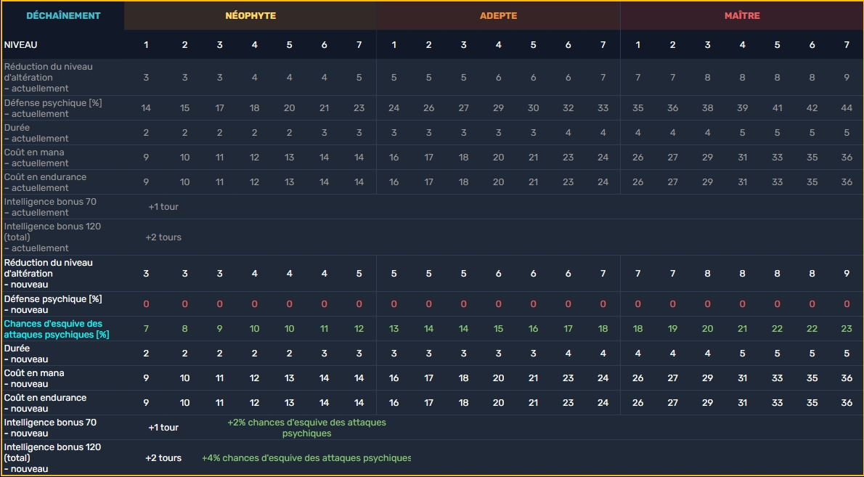The image size is (864, 477).
Task: Click value 9 in Réduction du niveau d'altération nouveau row
Action: coord(847,274)
